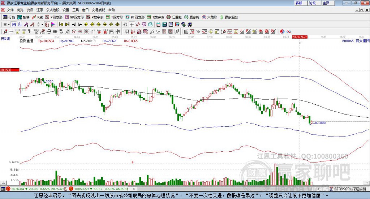Expand the candlestick style dropdown arrow
The image size is (370, 199).
coord(42,25)
